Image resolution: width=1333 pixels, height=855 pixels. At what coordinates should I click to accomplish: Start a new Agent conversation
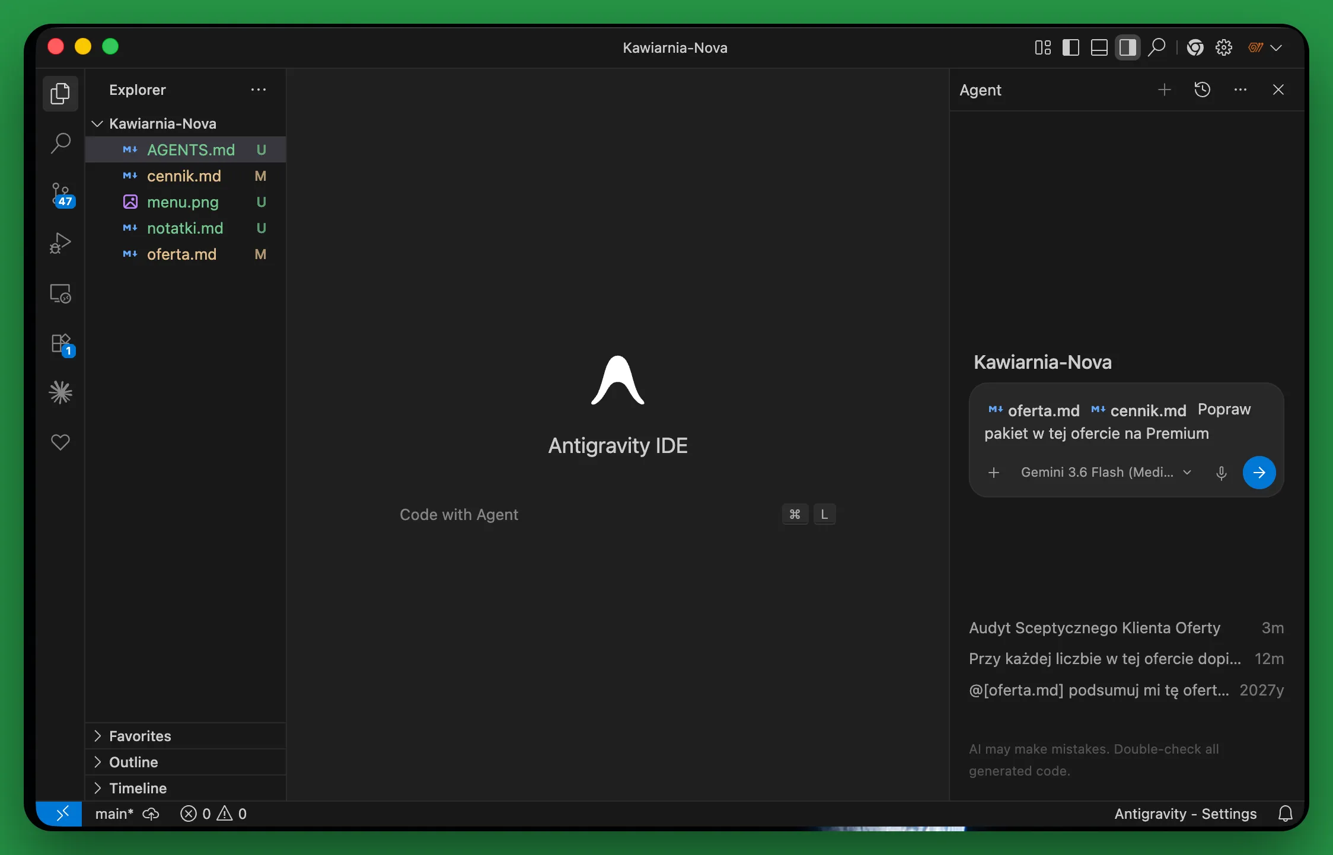click(1165, 90)
